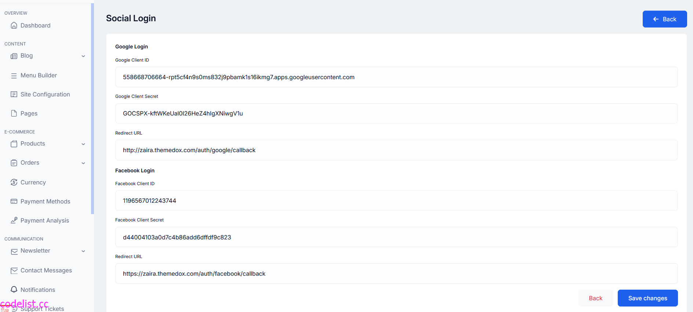Click the blue Back button at top right

pyautogui.click(x=665, y=19)
